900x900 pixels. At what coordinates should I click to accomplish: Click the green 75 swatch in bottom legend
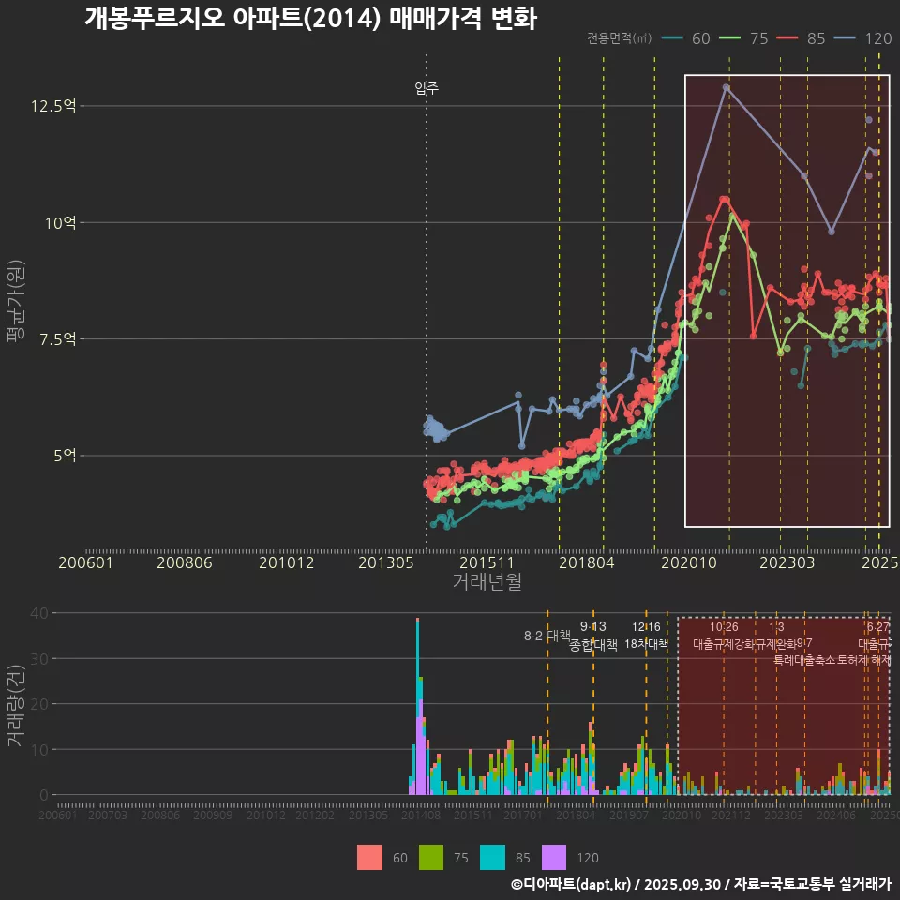tap(430, 857)
